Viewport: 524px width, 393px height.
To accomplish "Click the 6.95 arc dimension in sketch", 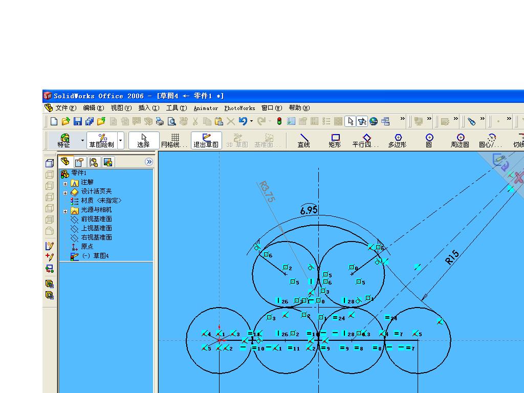I will pos(309,210).
